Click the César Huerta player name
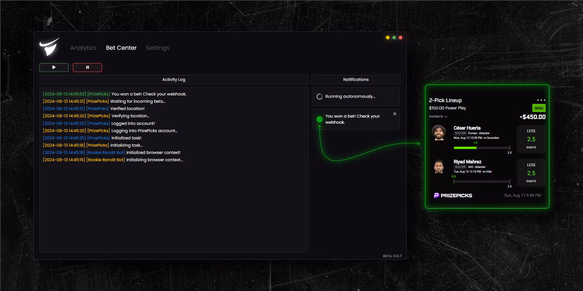The width and height of the screenshot is (583, 291). coord(467,128)
